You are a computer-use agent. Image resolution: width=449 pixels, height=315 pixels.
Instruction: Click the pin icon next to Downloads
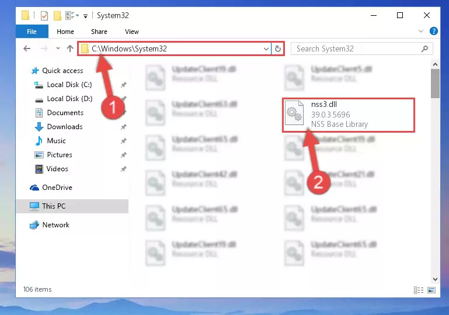tap(123, 127)
